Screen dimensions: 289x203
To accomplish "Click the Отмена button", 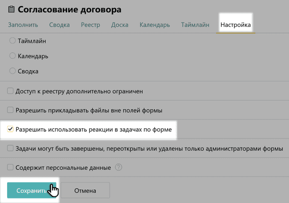I will click(x=85, y=190).
